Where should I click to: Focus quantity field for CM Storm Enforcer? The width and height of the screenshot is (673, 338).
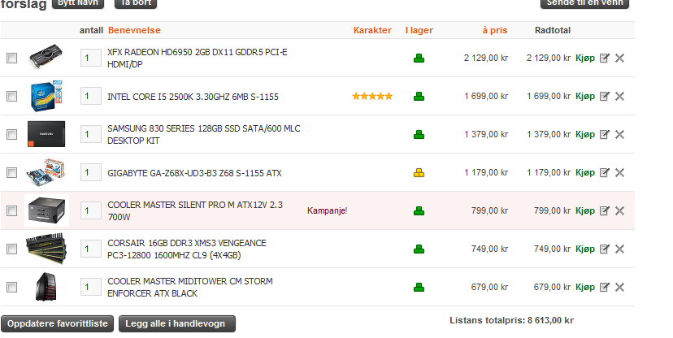pos(91,287)
